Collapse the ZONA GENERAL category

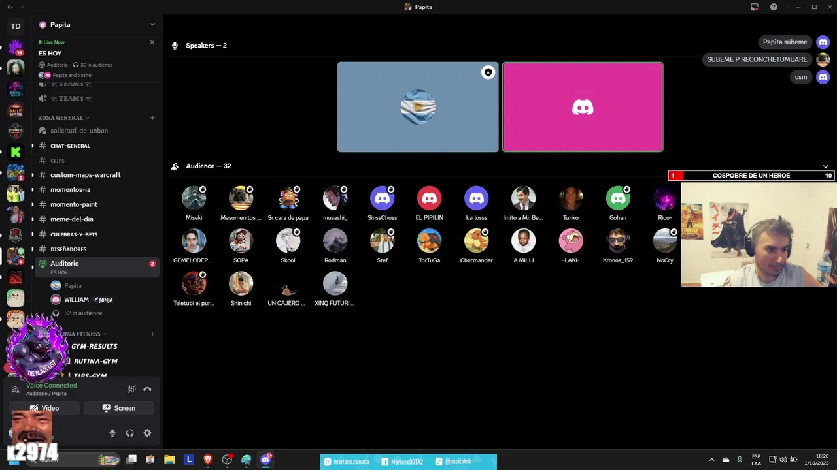64,118
